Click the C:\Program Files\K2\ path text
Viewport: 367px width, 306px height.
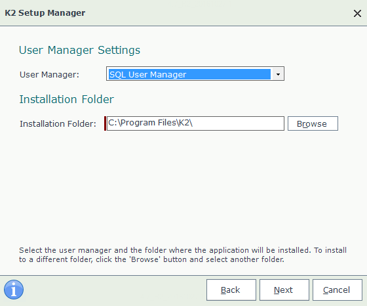(151, 122)
